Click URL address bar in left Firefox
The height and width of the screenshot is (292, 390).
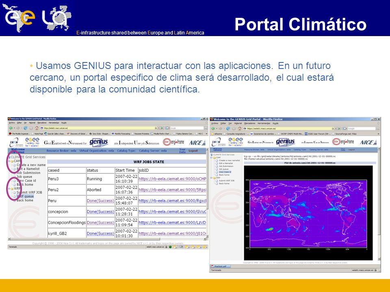[x=100, y=128]
